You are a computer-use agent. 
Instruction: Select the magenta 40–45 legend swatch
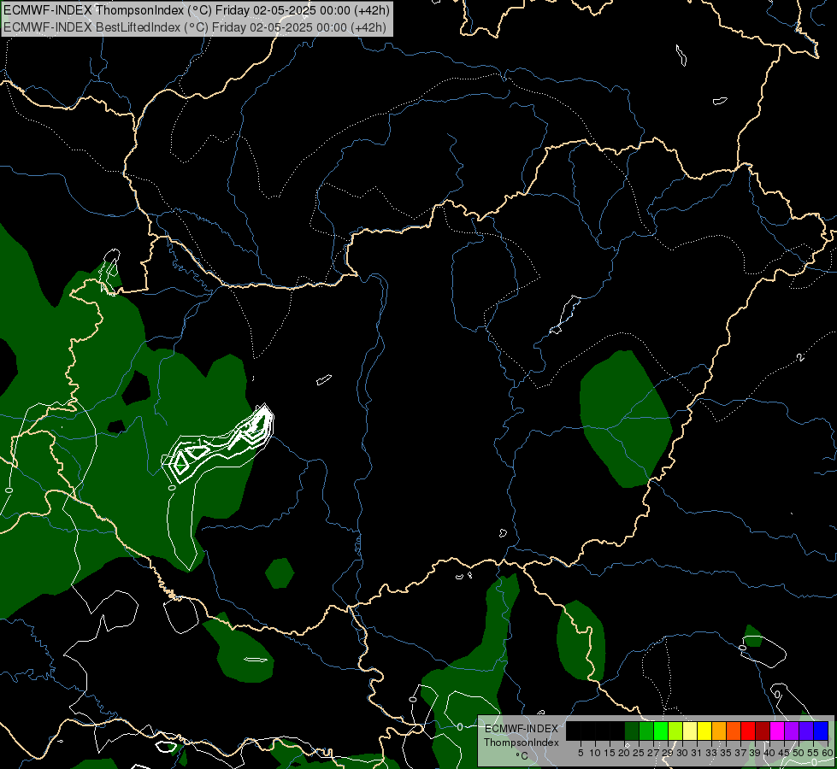777,731
